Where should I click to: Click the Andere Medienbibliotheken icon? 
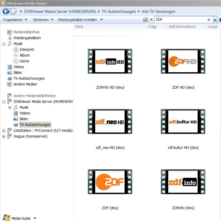9,96
